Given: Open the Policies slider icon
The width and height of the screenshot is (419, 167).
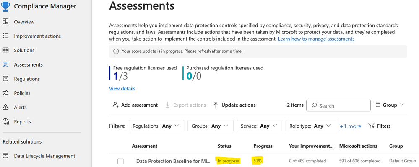Looking at the screenshot, I should point(5,93).
